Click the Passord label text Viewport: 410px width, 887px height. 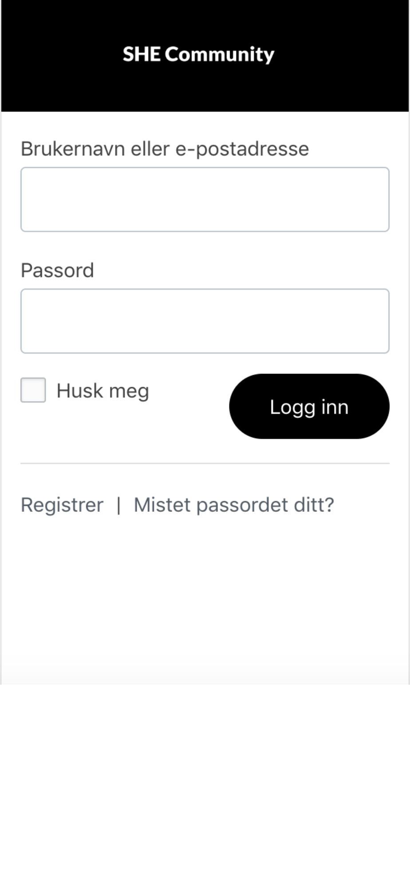57,271
